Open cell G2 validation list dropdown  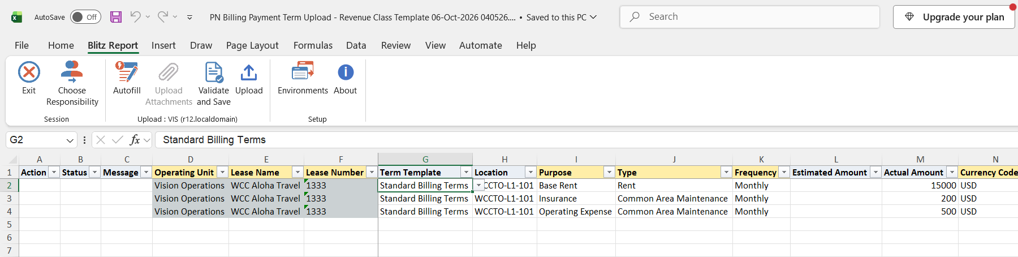[x=479, y=186]
